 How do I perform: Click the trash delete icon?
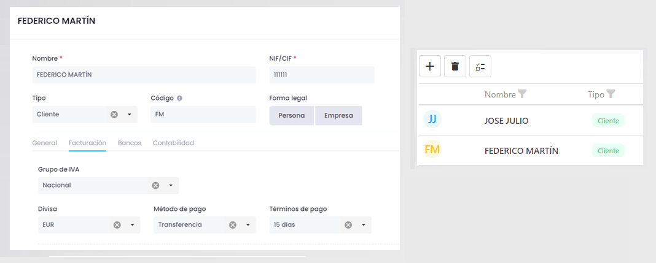click(455, 66)
